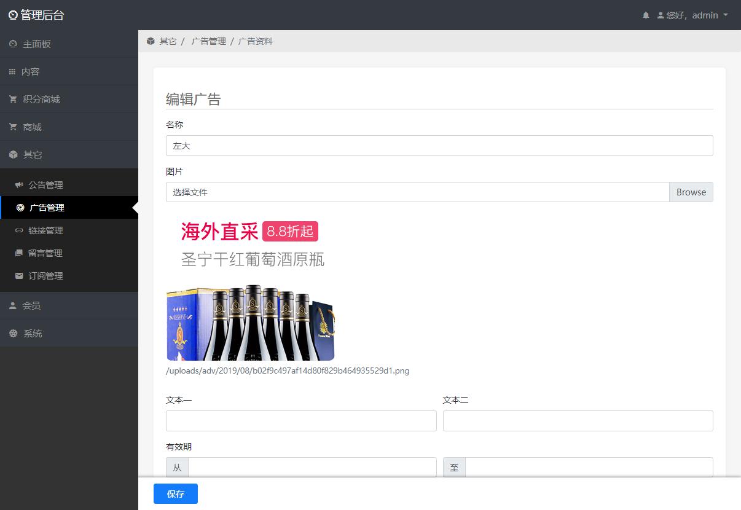Expand the 会员 sidebar menu

tap(69, 305)
